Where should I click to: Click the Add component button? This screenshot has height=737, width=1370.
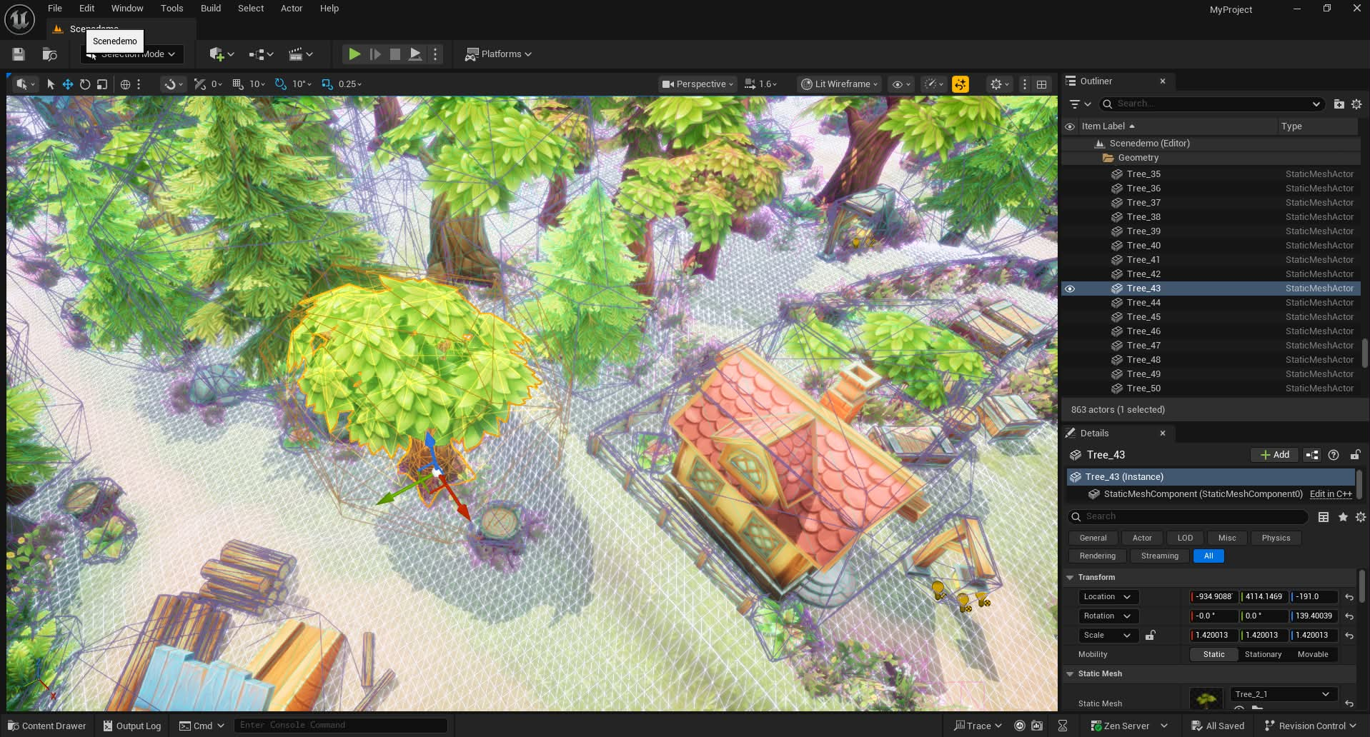tap(1275, 455)
